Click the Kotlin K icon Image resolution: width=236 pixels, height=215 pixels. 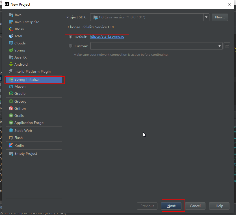coord(11,145)
